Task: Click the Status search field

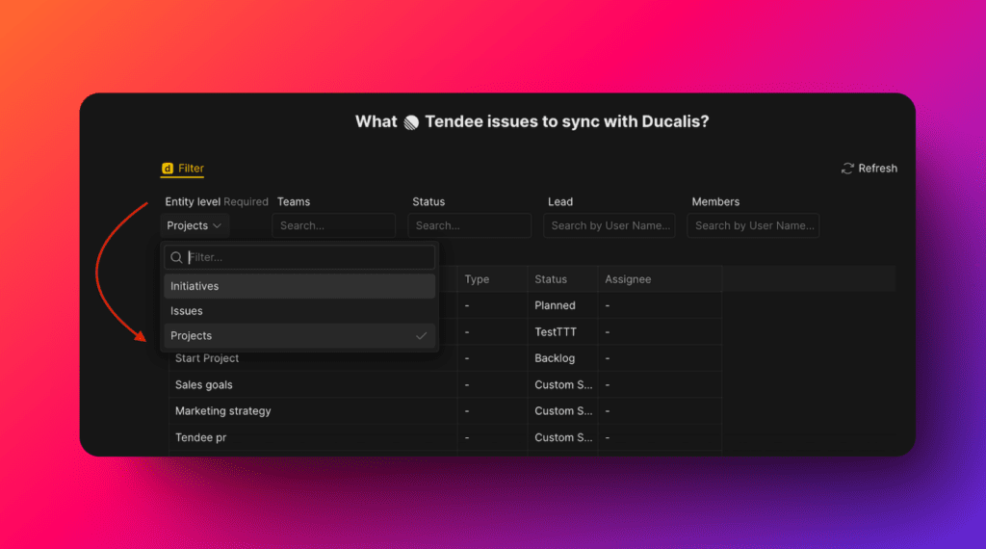Action: 469,225
